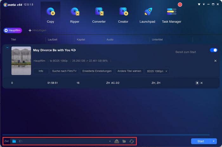Click the Kapitel column header
222x147 pixels.
(81, 40)
